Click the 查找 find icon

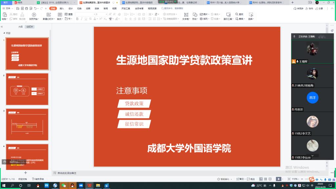pos(239,14)
